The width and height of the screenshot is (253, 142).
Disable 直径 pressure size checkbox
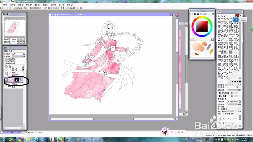[x=229, y=113]
